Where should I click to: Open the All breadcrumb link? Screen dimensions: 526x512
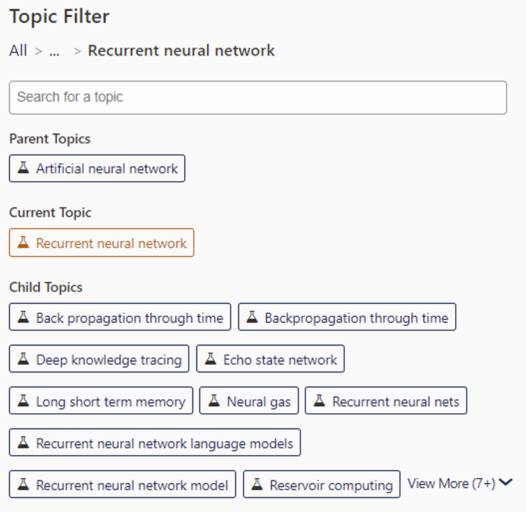[x=17, y=51]
